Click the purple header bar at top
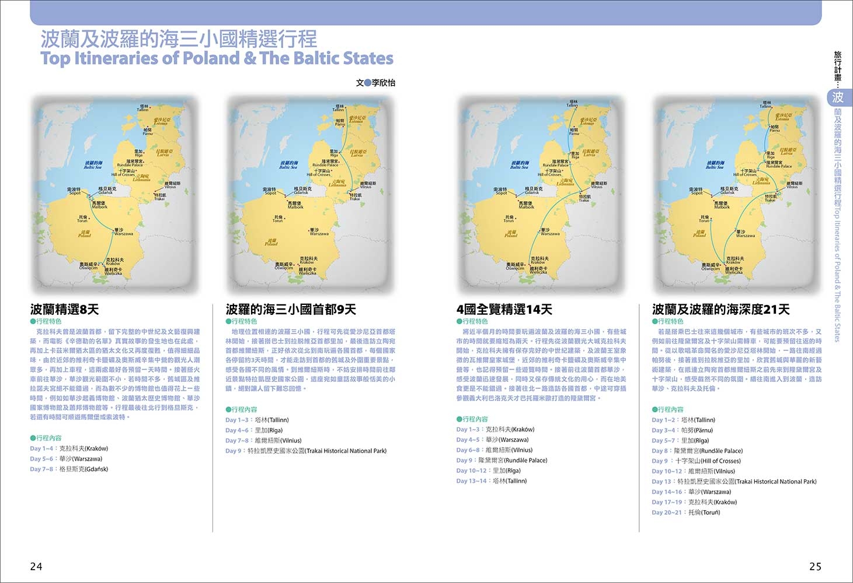The width and height of the screenshot is (853, 583). click(x=426, y=12)
